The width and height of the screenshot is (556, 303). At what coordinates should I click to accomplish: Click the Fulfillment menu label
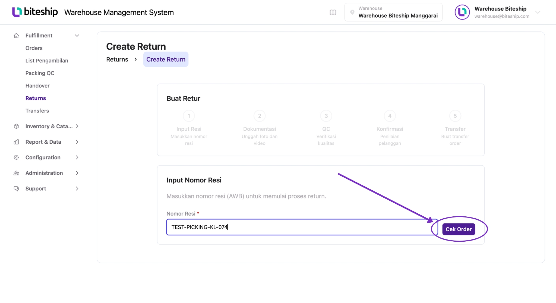tap(39, 36)
